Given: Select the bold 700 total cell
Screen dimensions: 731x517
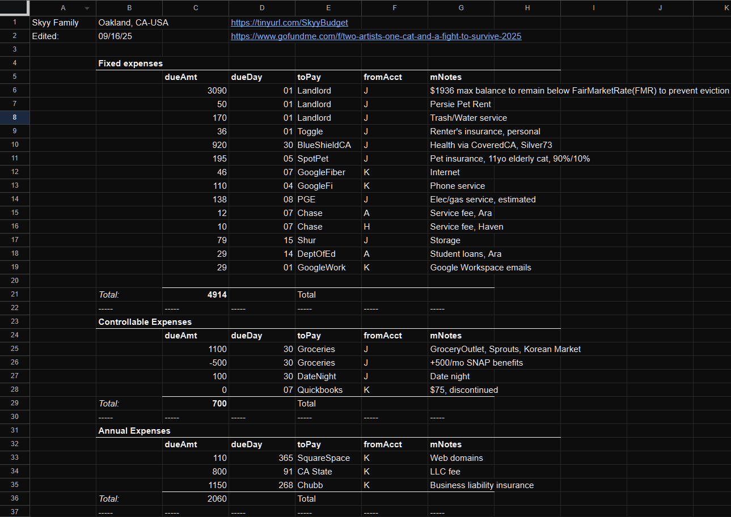Looking at the screenshot, I should (196, 404).
